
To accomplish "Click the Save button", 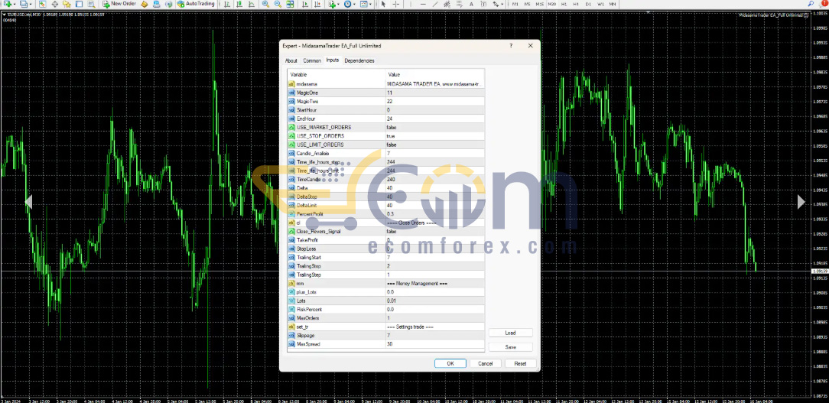I will point(510,347).
